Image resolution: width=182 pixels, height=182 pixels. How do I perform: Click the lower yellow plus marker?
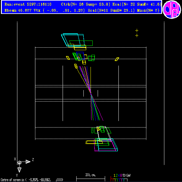(137, 36)
